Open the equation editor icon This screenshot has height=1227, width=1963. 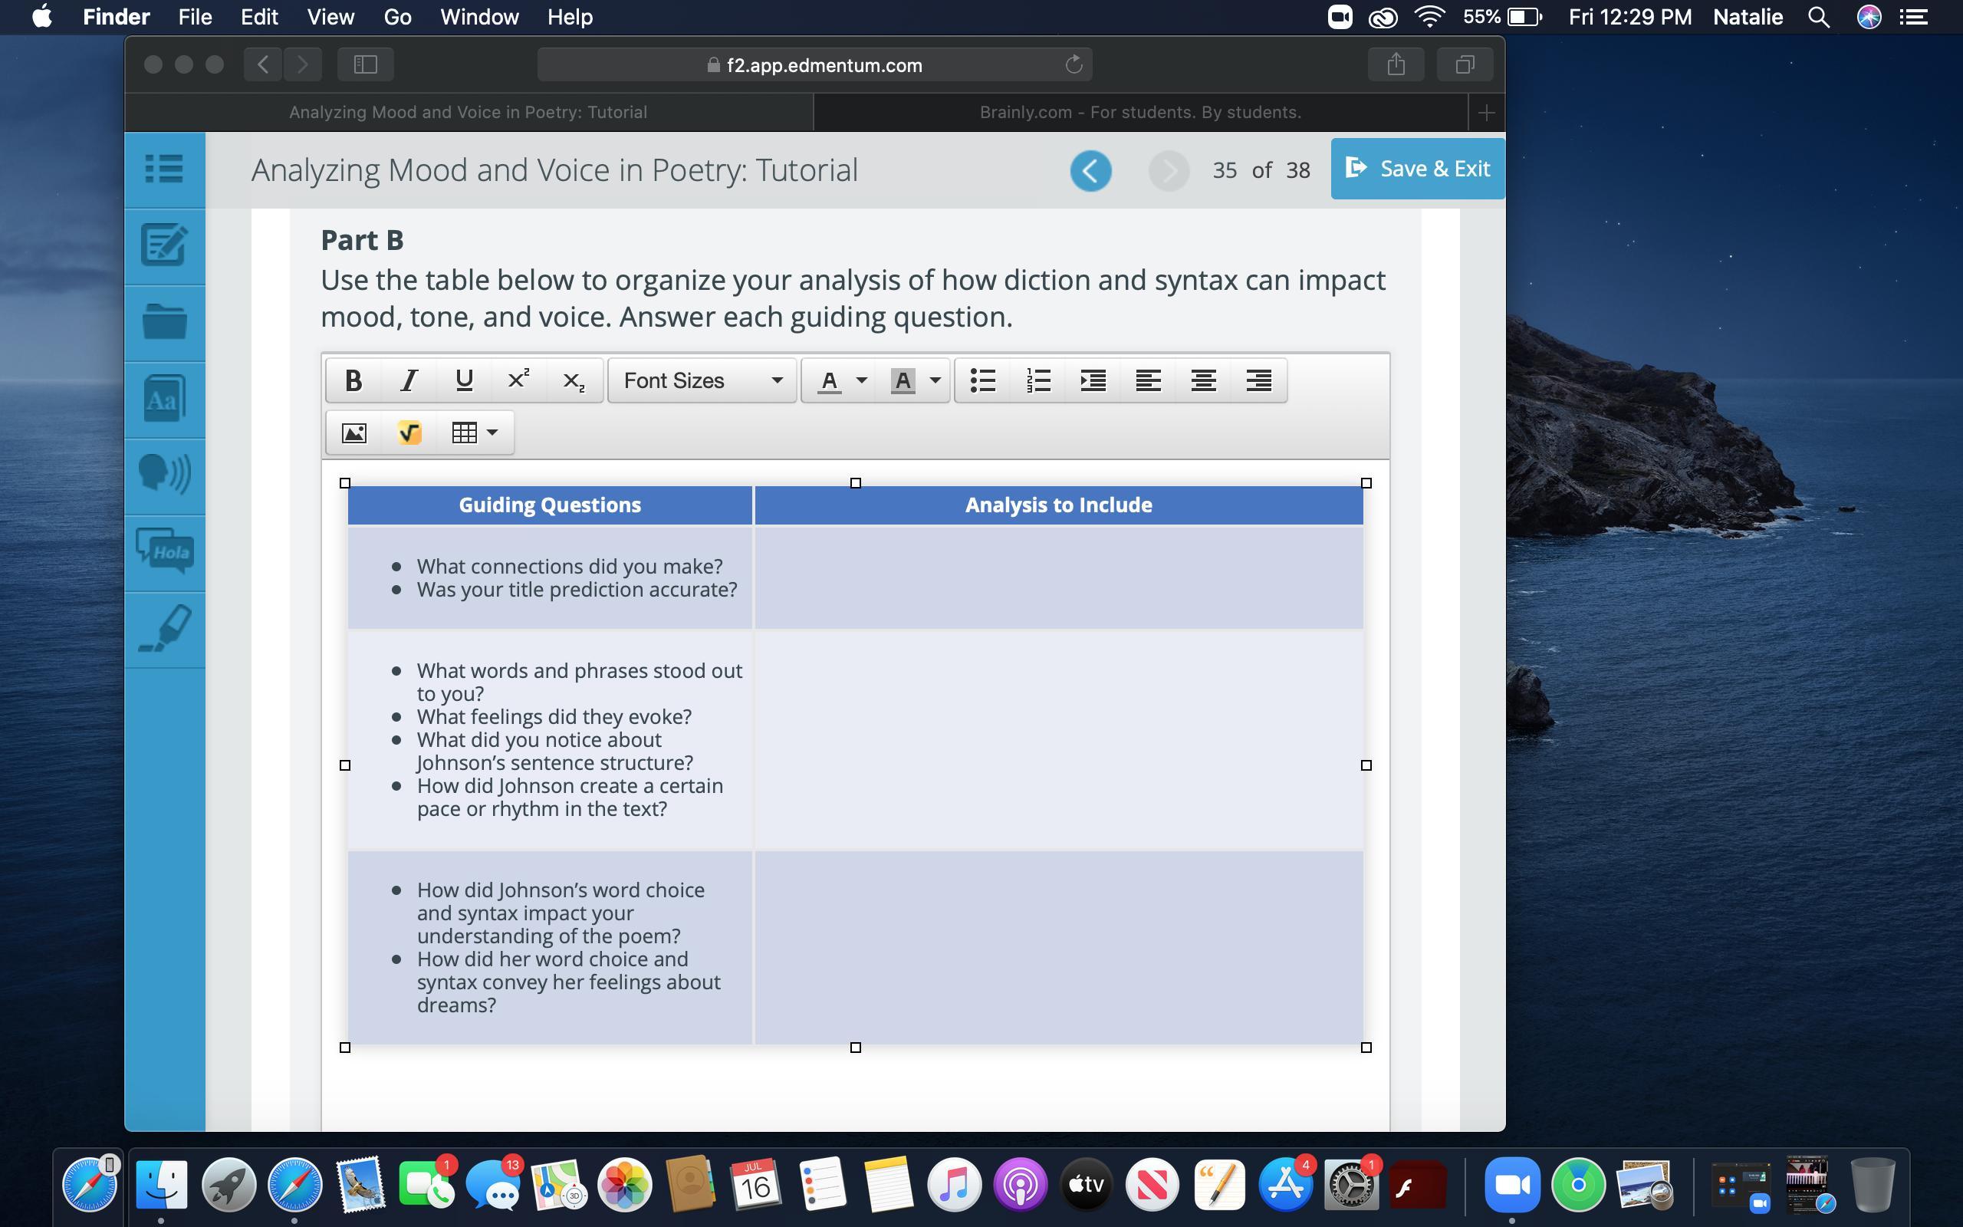pos(409,433)
